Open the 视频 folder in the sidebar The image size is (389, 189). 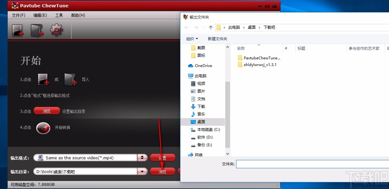click(x=201, y=83)
